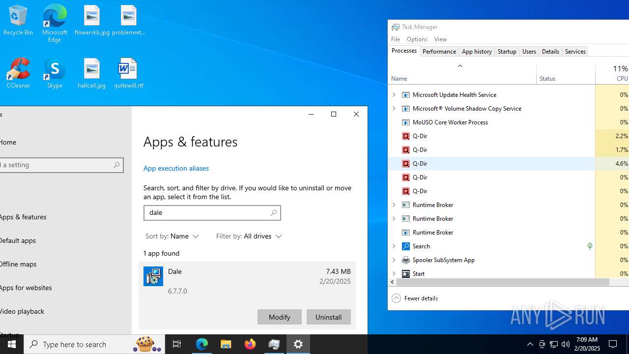This screenshot has height=354, width=629.
Task: Open File Explorer from the taskbar
Action: 226,344
